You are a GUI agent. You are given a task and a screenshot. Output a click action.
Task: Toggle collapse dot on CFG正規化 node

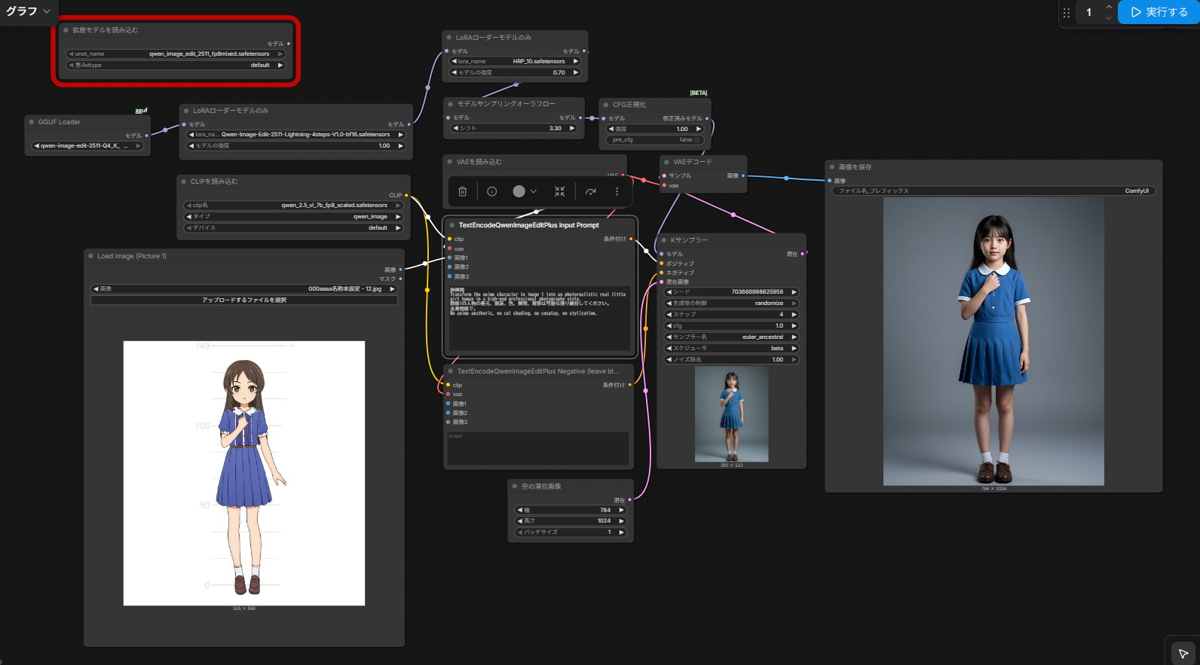point(606,105)
